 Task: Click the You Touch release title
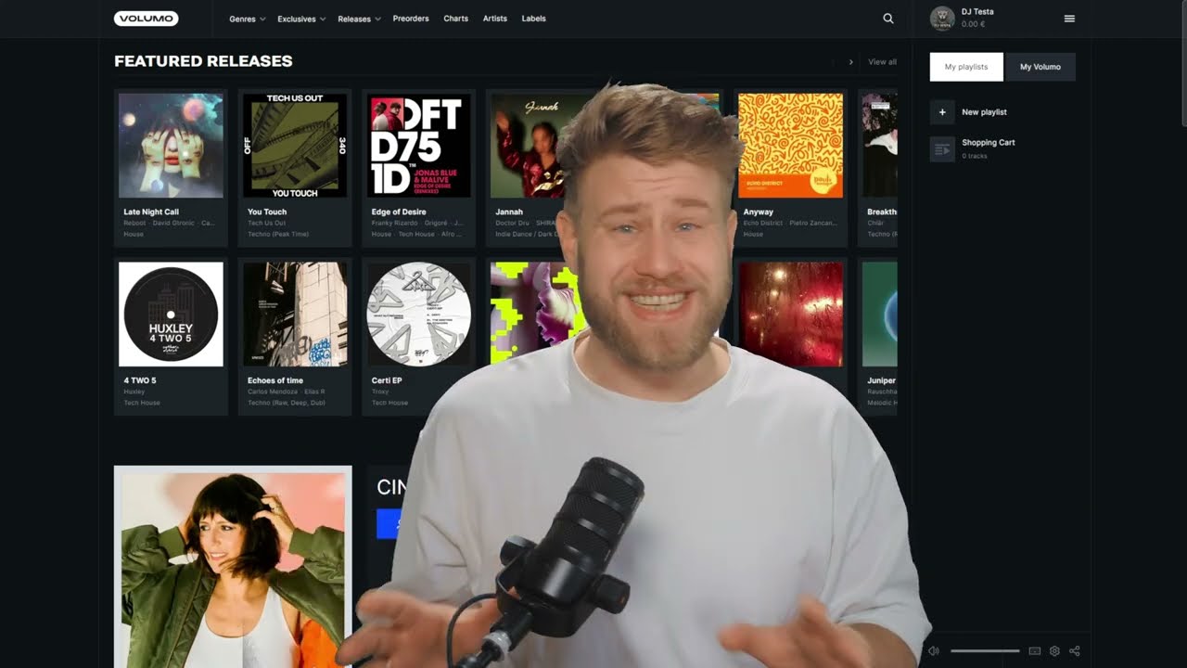[267, 212]
